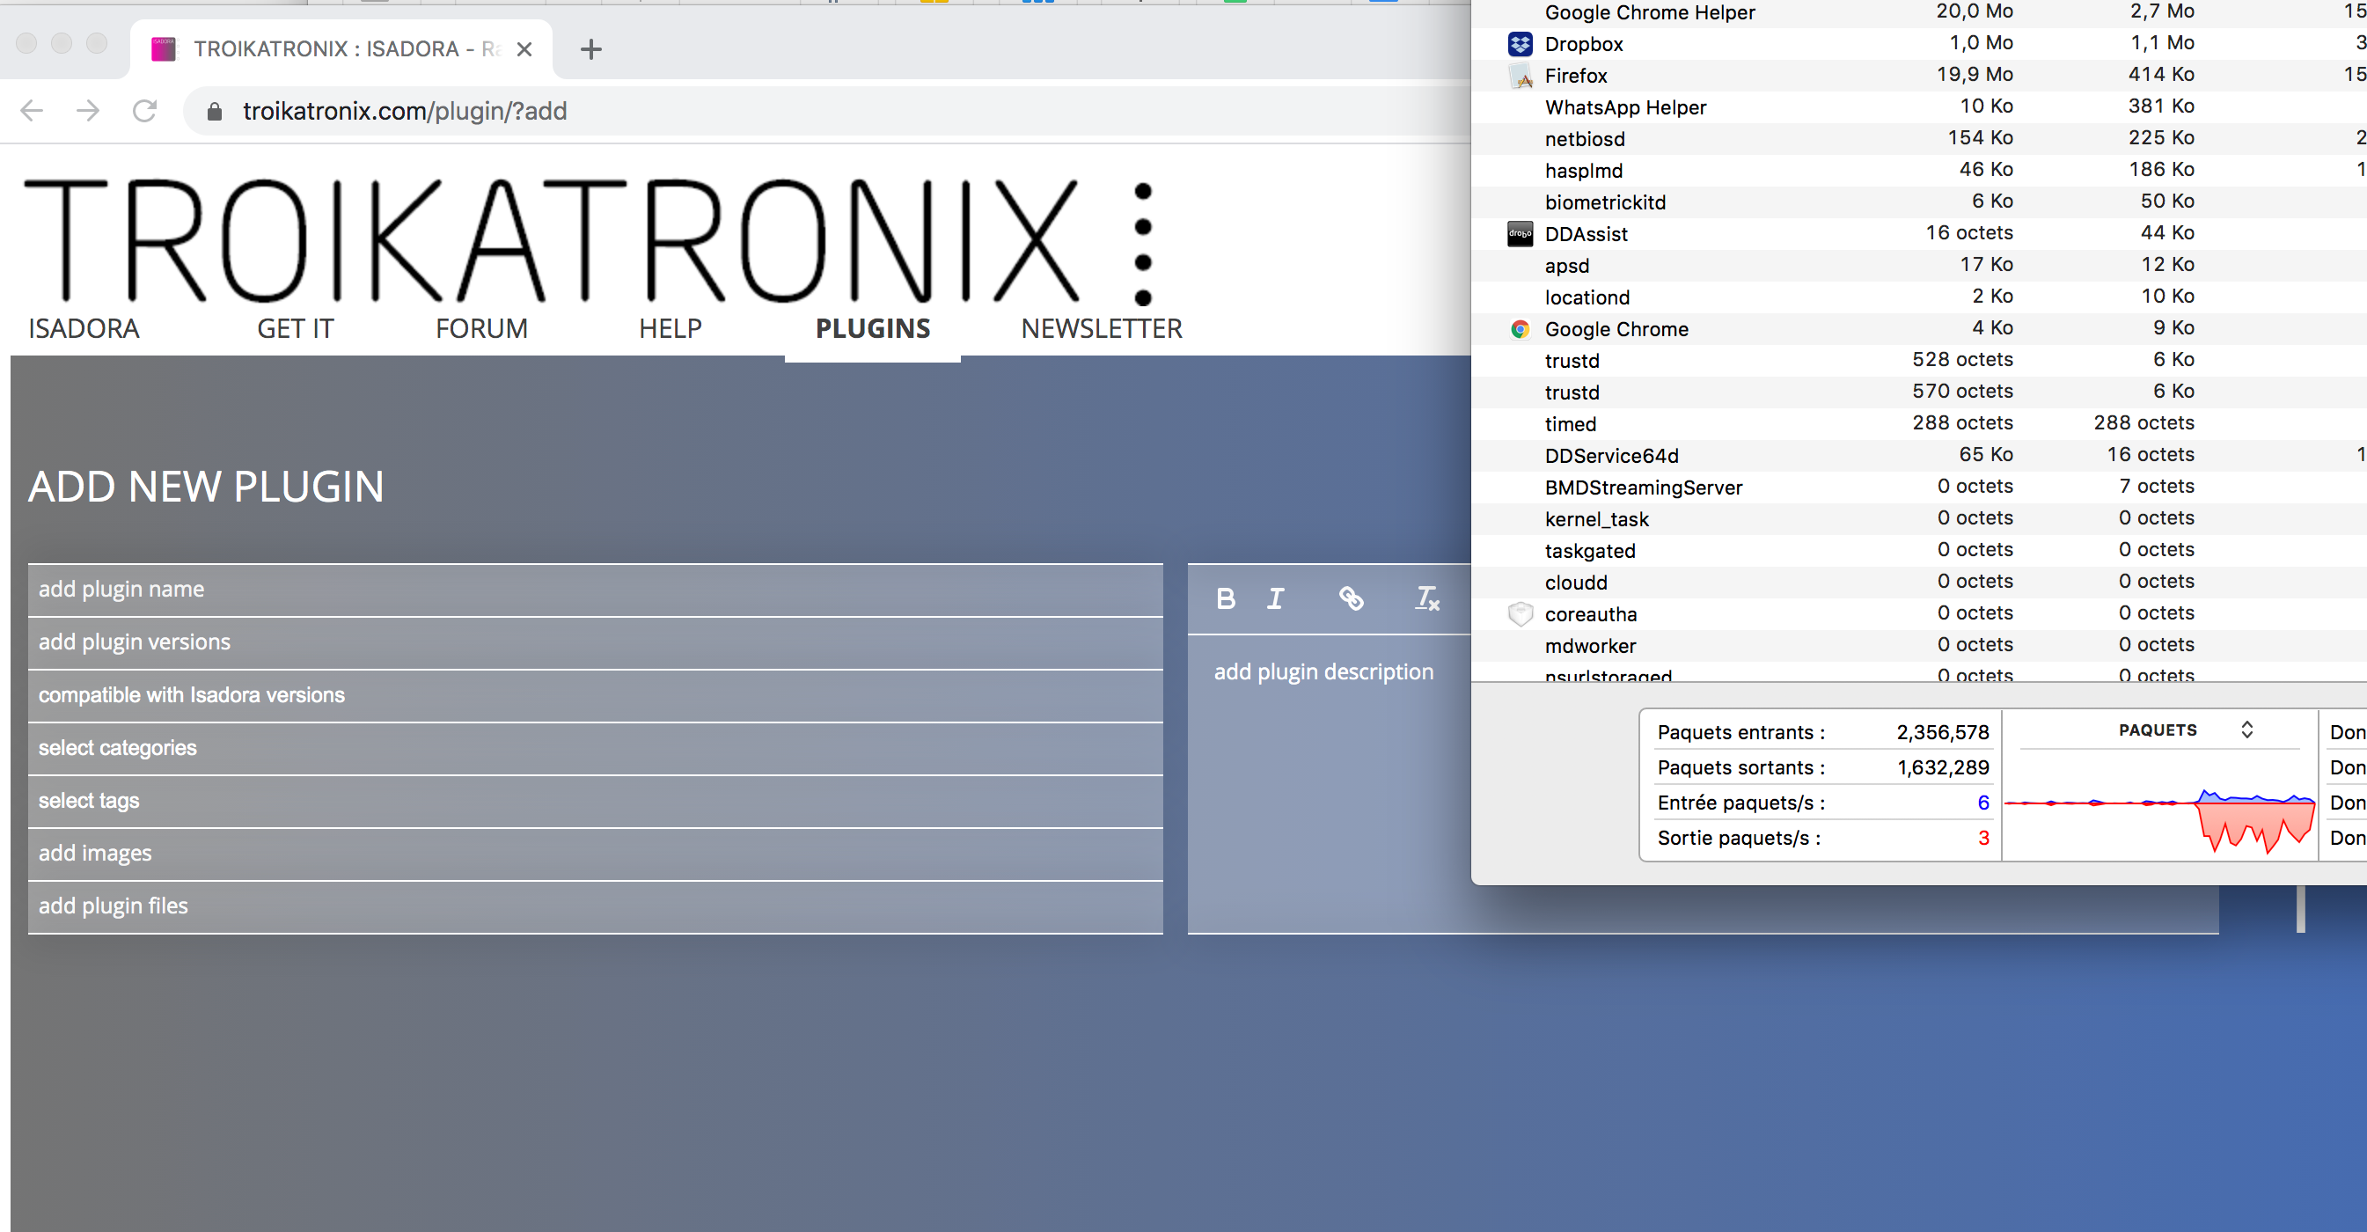
Task: Click the Paquets sortants value 1,632,289
Action: pyautogui.click(x=1943, y=767)
